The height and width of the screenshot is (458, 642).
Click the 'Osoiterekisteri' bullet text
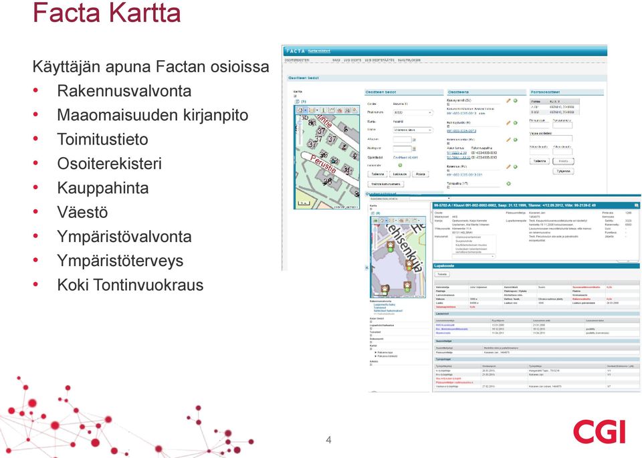(109, 164)
